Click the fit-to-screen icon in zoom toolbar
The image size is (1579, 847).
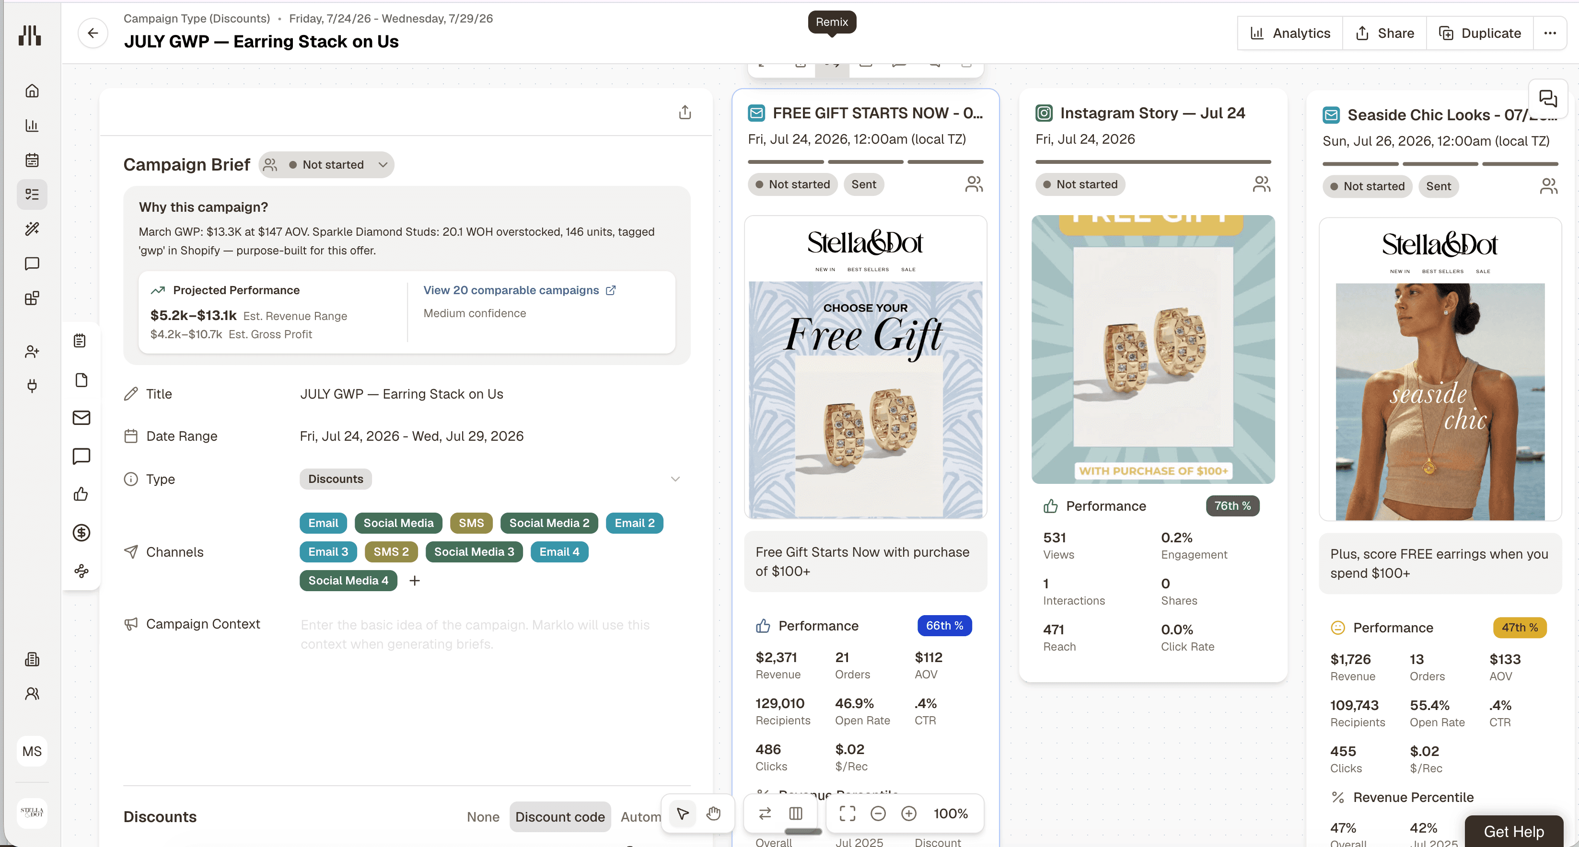847,813
